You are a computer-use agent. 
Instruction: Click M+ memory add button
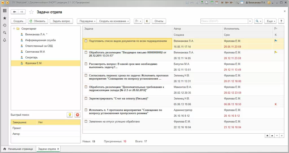(227, 3)
